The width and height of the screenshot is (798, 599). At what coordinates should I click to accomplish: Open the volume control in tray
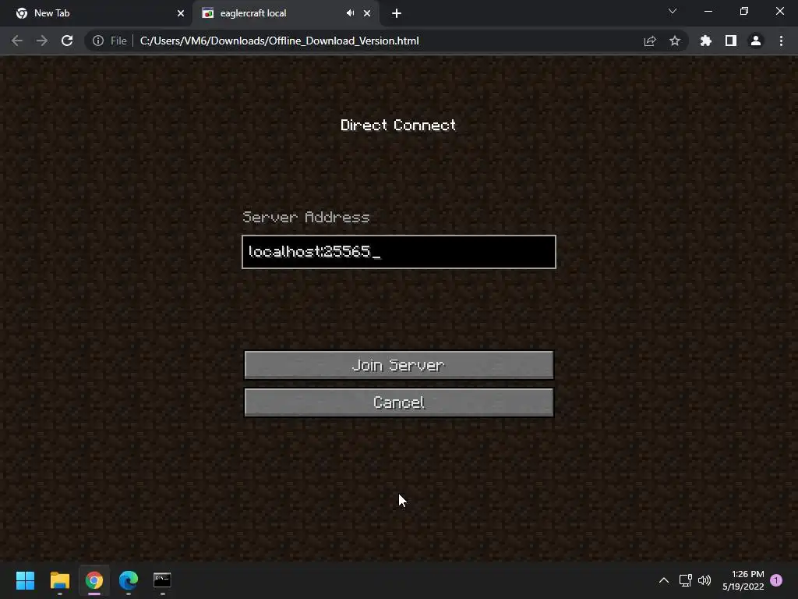[x=704, y=580]
